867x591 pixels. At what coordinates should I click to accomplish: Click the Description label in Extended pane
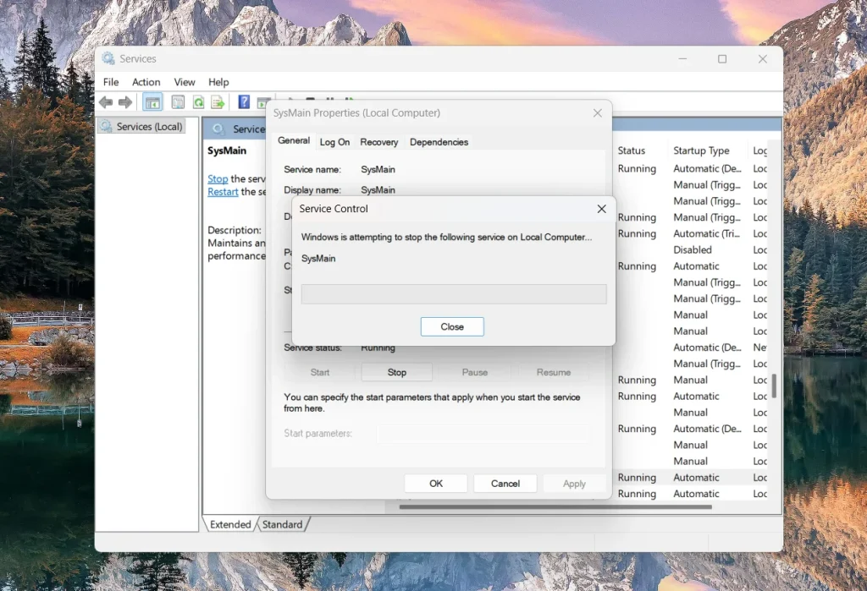click(x=234, y=230)
